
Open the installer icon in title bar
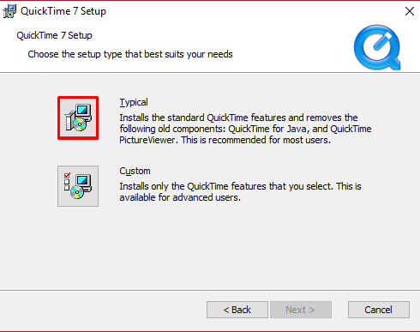tap(9, 11)
